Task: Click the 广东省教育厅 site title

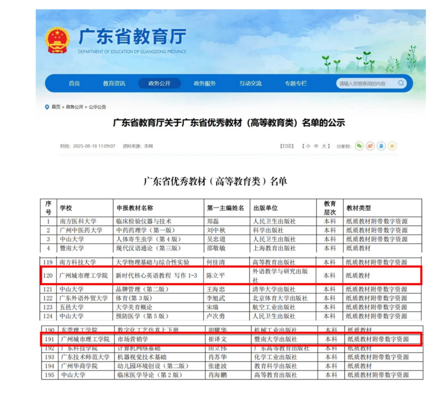Action: 132,36
